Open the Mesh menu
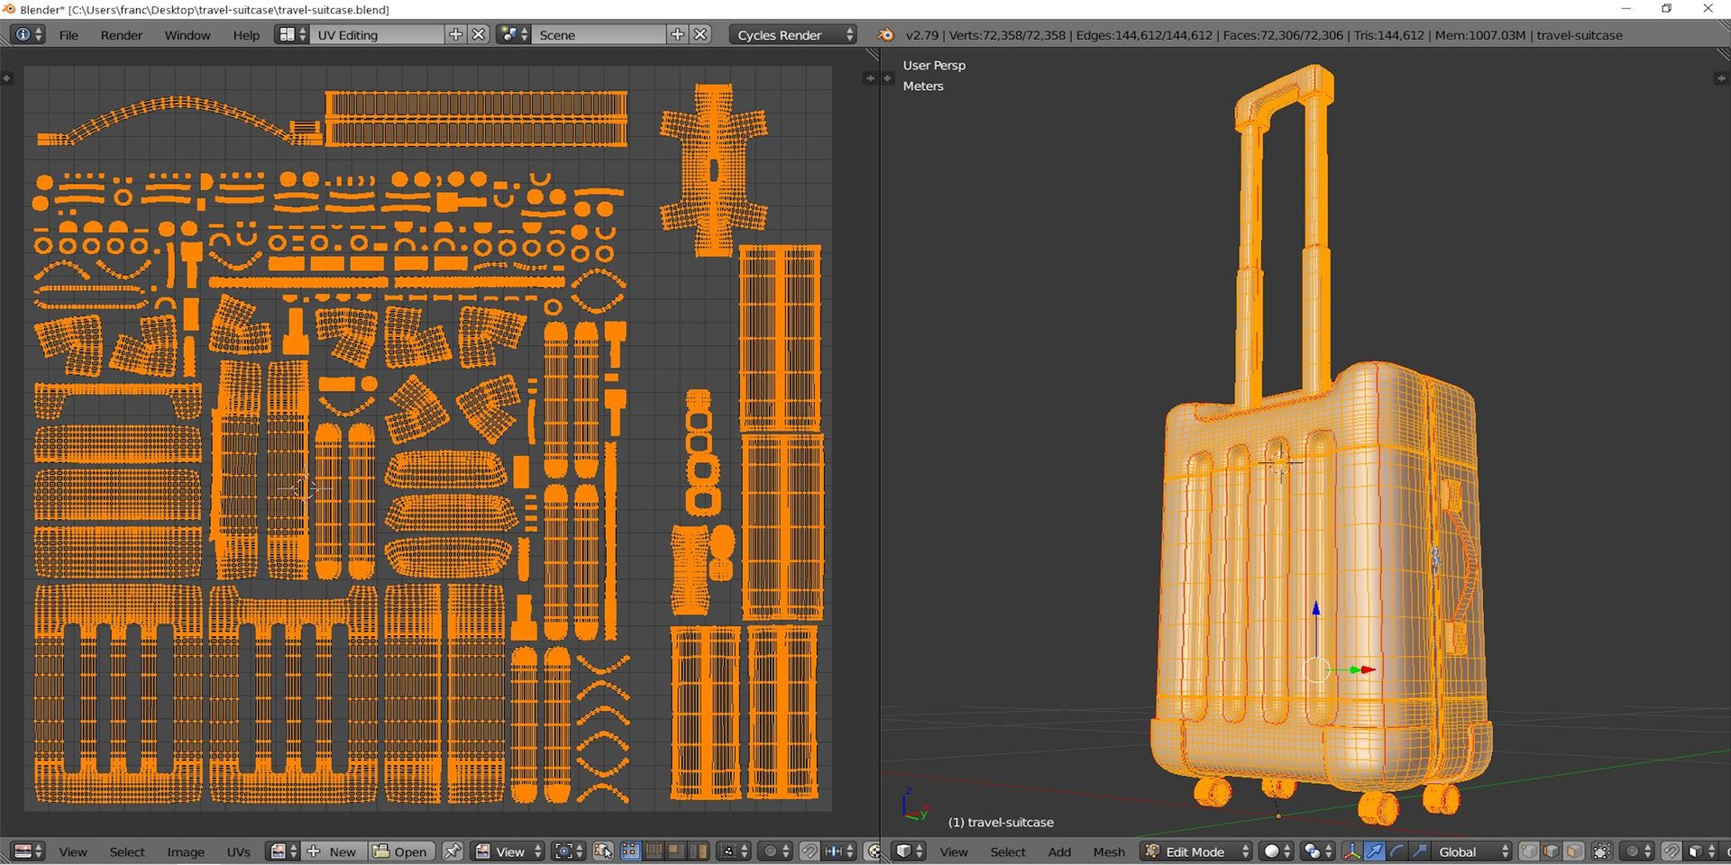Screen dimensions: 1731x865 click(1109, 851)
